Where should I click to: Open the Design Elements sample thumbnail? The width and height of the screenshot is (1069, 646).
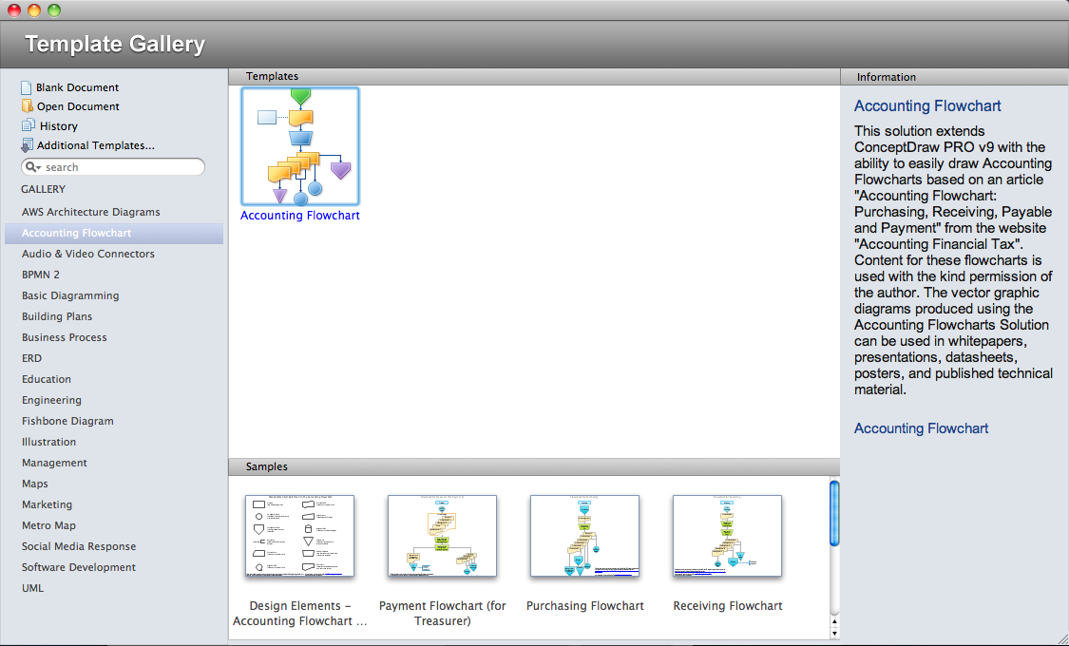[x=299, y=536]
